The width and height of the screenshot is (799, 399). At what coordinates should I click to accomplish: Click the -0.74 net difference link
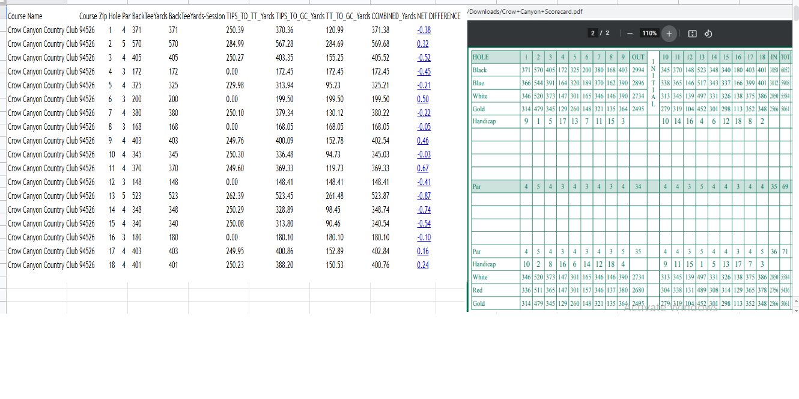[x=424, y=210]
